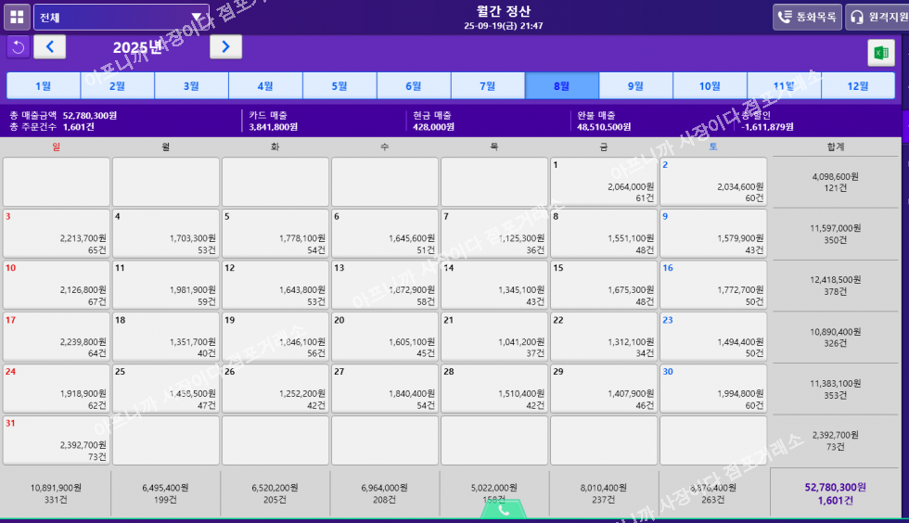Open day 20 calendar cell

click(385, 337)
